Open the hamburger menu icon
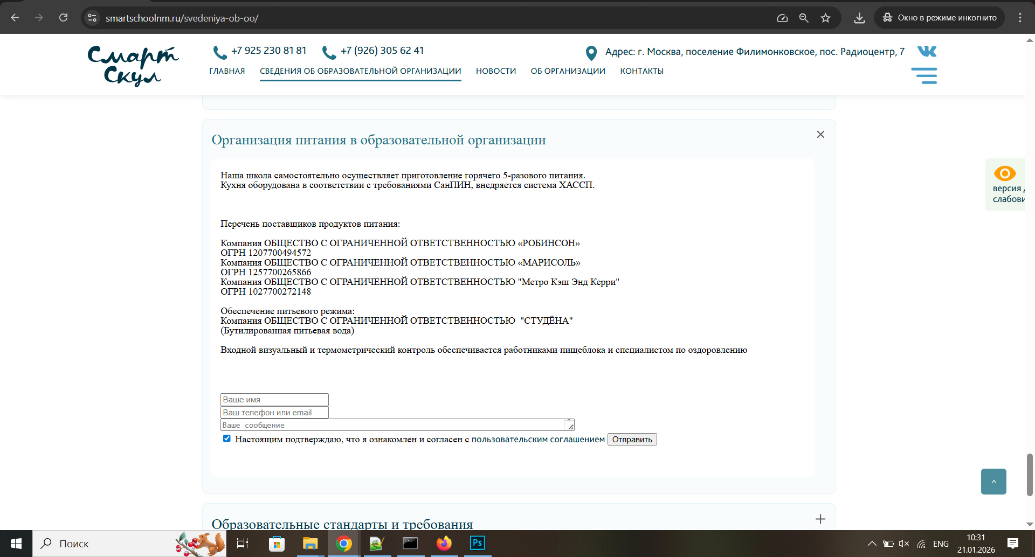This screenshot has height=557, width=1035. (x=924, y=75)
